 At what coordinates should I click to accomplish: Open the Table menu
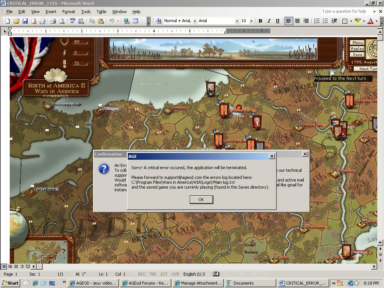click(x=101, y=12)
